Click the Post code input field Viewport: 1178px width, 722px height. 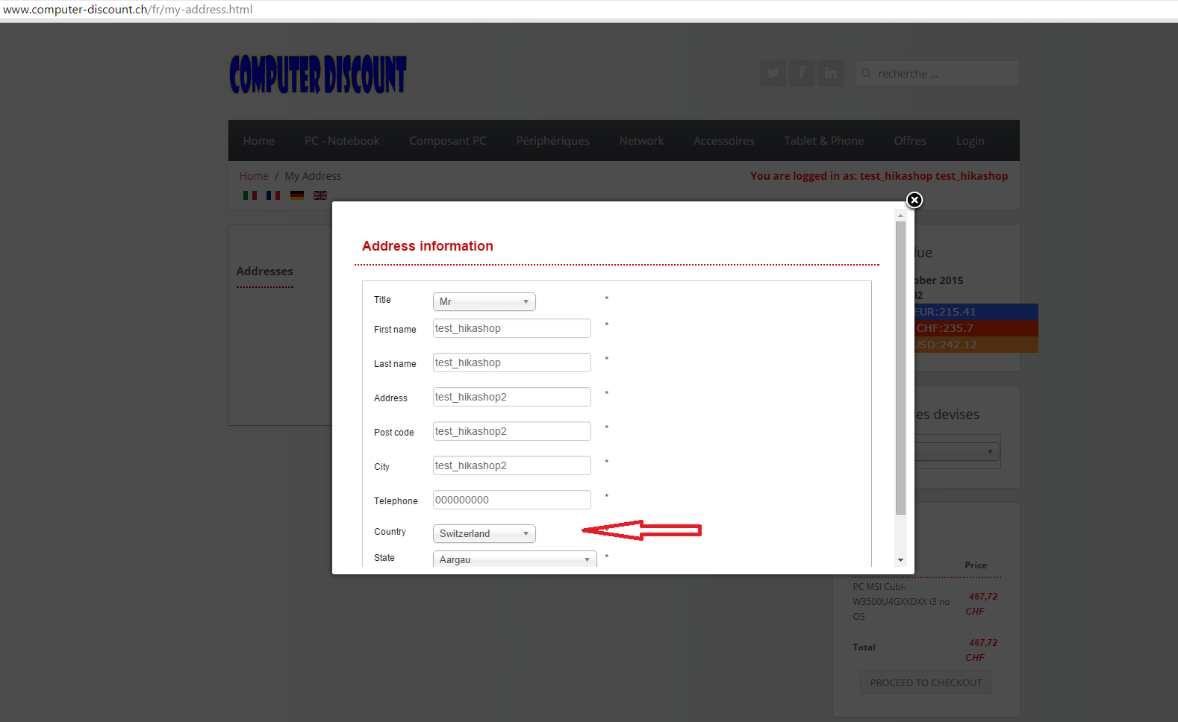512,431
